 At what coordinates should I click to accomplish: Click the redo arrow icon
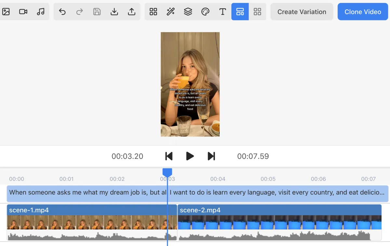click(80, 12)
